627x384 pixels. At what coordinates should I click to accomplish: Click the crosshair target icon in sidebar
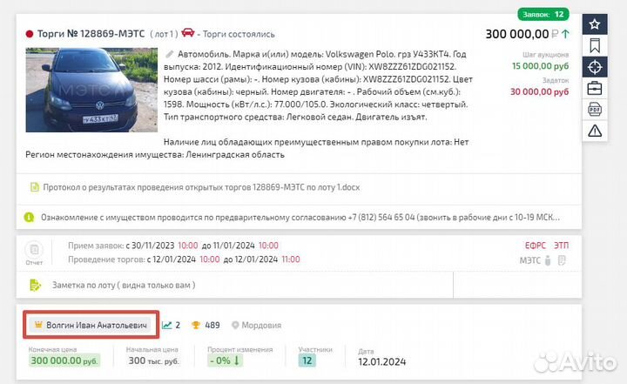[595, 67]
